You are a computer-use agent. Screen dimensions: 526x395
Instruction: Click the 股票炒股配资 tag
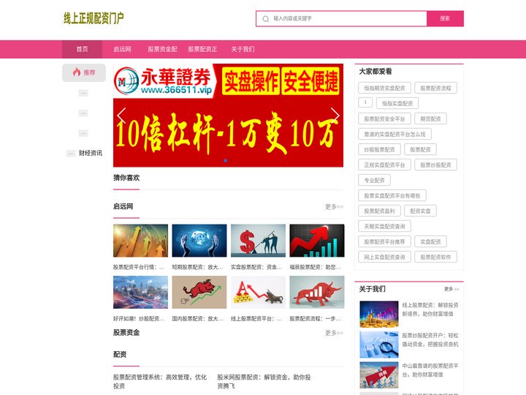pyautogui.click(x=435, y=165)
